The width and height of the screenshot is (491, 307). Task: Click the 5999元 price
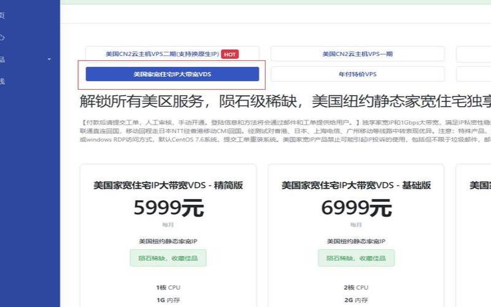tap(168, 208)
